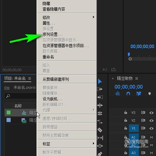Click V3 track label
The width and height of the screenshot is (156, 156).
[133, 113]
